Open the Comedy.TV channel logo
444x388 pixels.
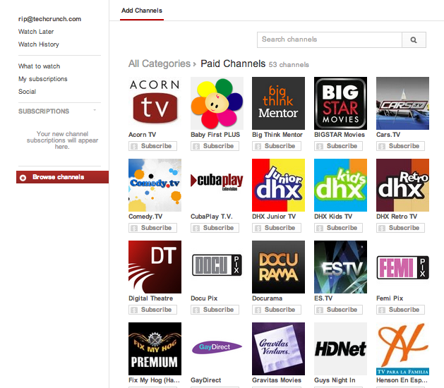(x=155, y=185)
